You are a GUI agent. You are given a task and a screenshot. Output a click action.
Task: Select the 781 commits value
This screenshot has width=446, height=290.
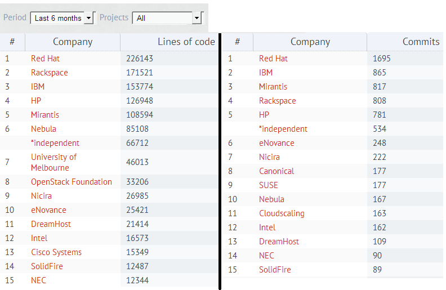(380, 115)
